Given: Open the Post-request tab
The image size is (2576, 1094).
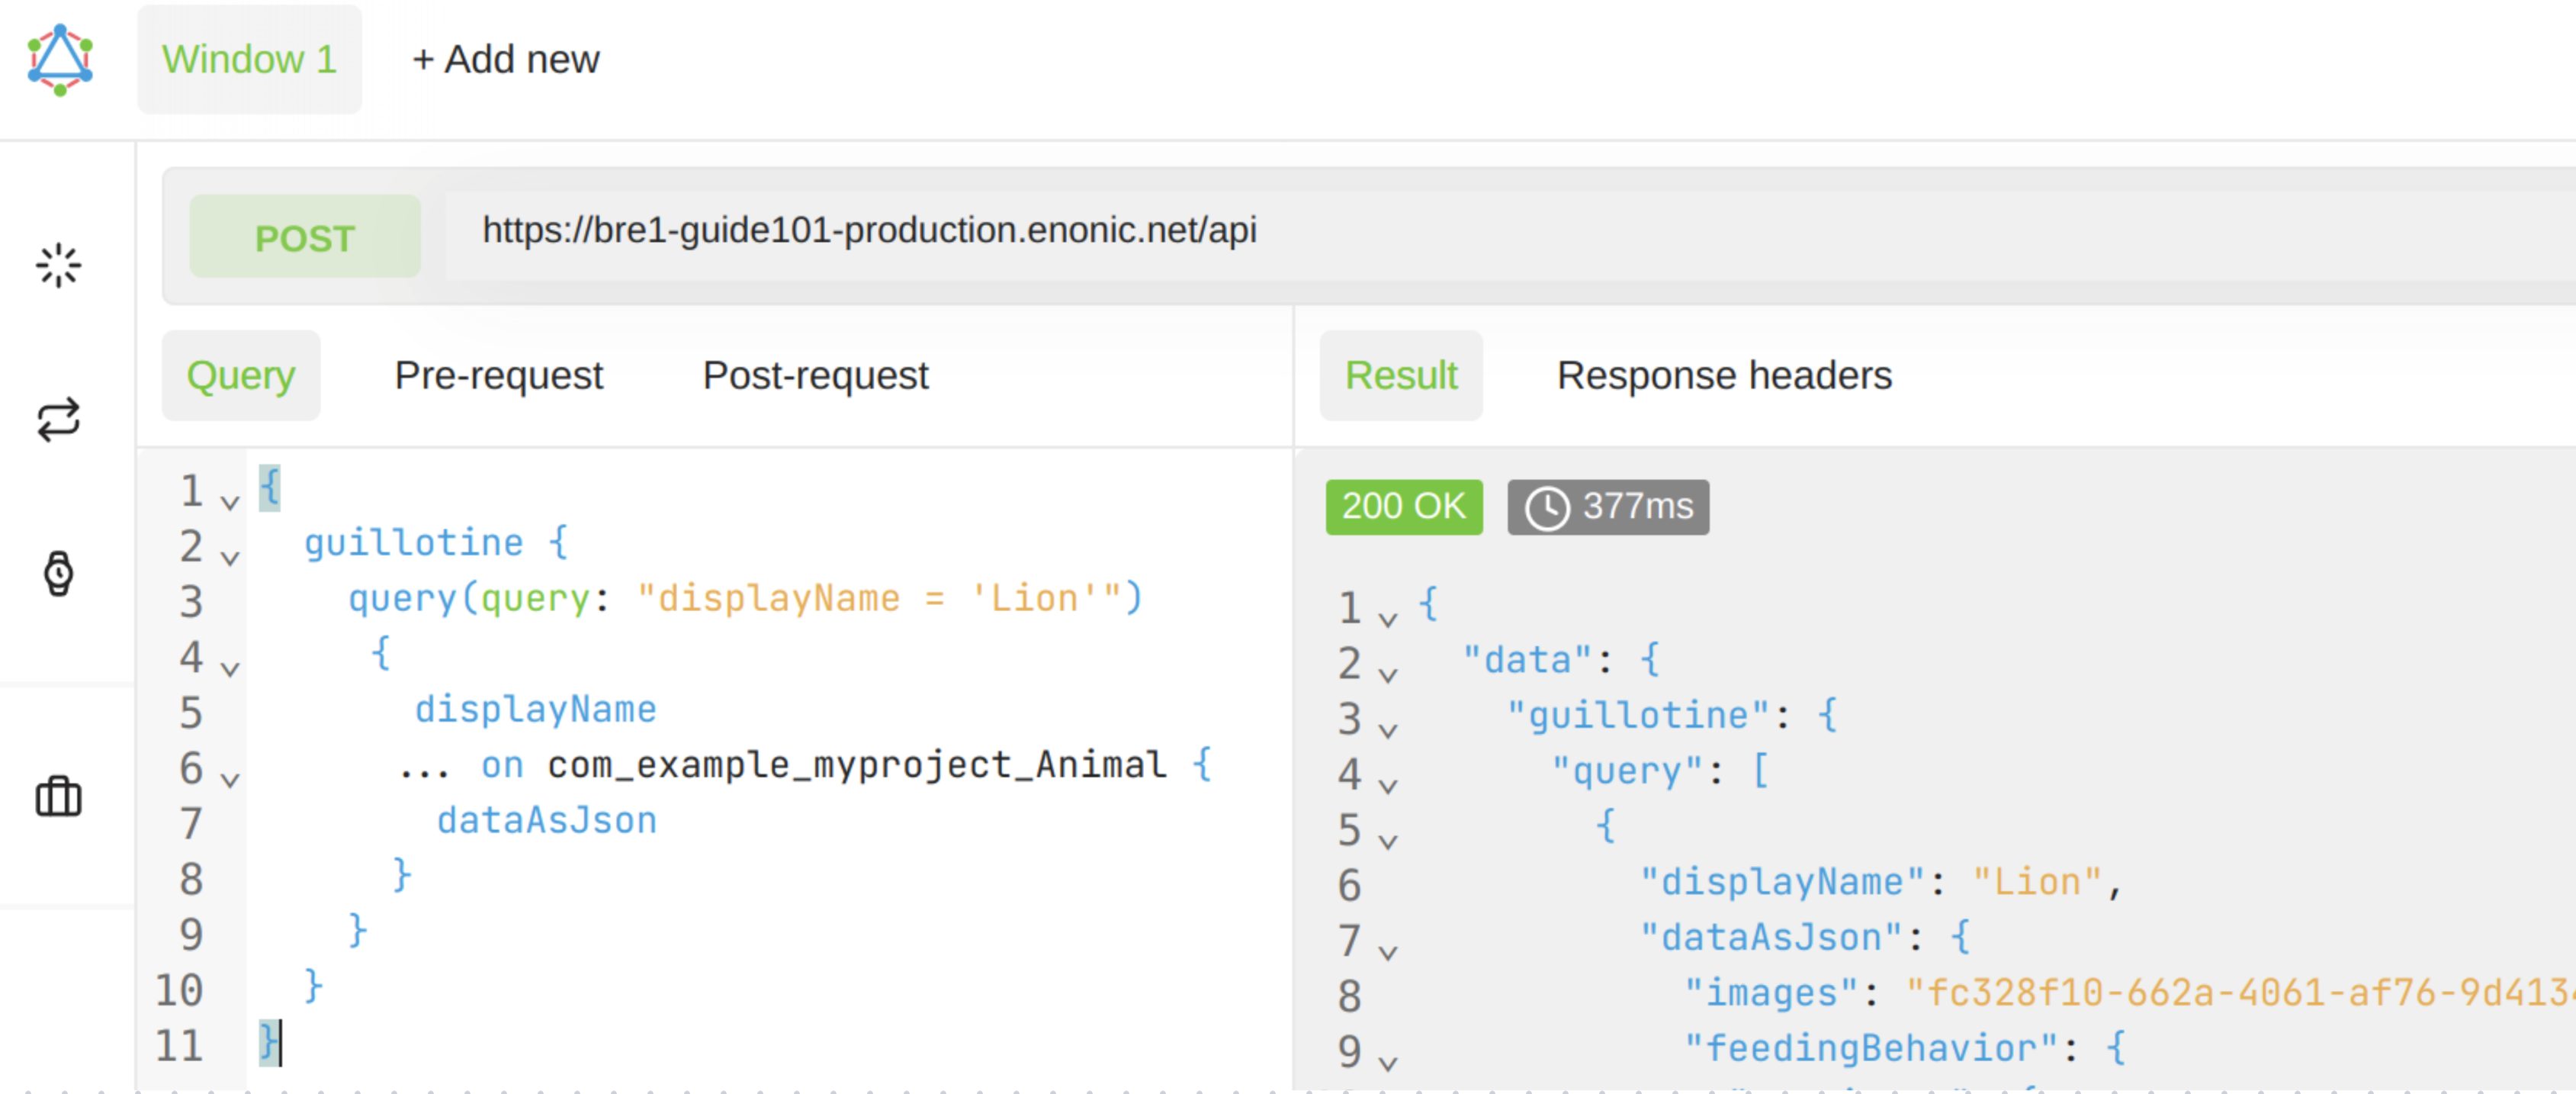Looking at the screenshot, I should [x=815, y=376].
